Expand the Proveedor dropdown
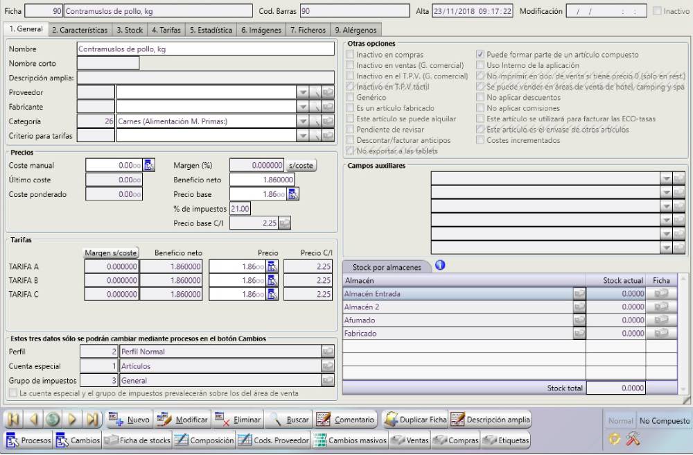The height and width of the screenshot is (455, 693). pyautogui.click(x=301, y=92)
